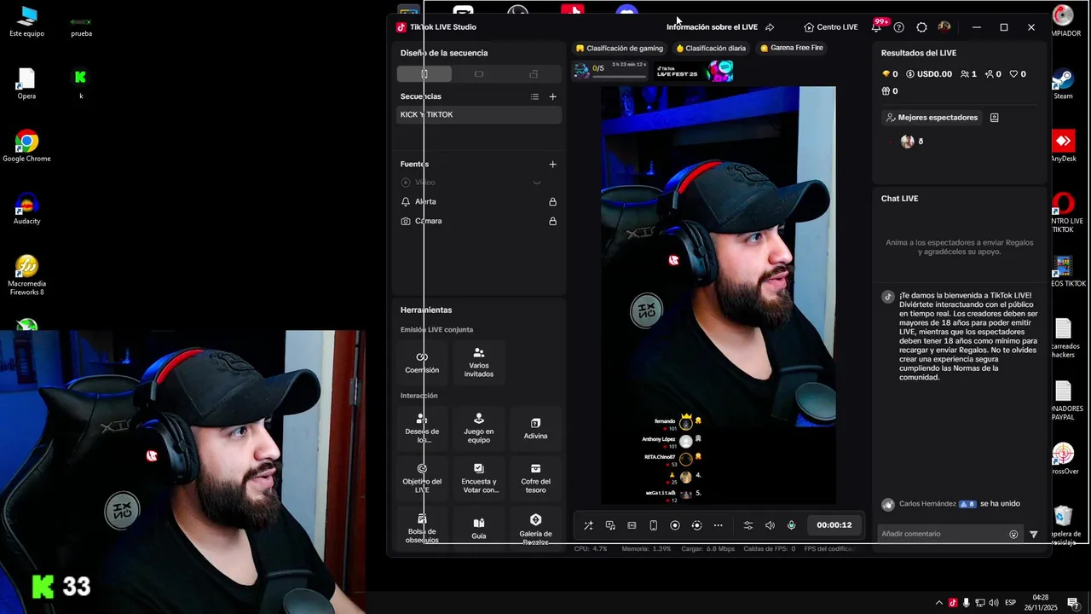Open the Adivina tool
The image size is (1091, 614).
(x=535, y=428)
